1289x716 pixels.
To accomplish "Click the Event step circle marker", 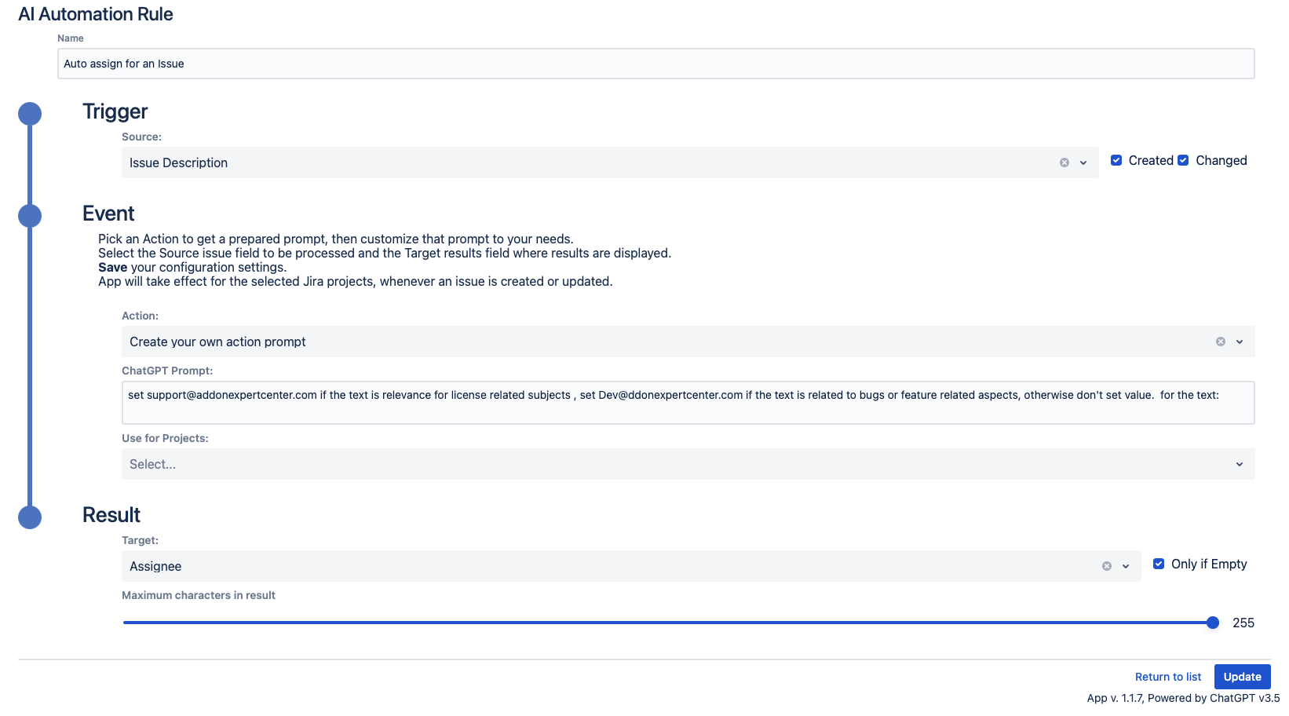I will [x=30, y=216].
